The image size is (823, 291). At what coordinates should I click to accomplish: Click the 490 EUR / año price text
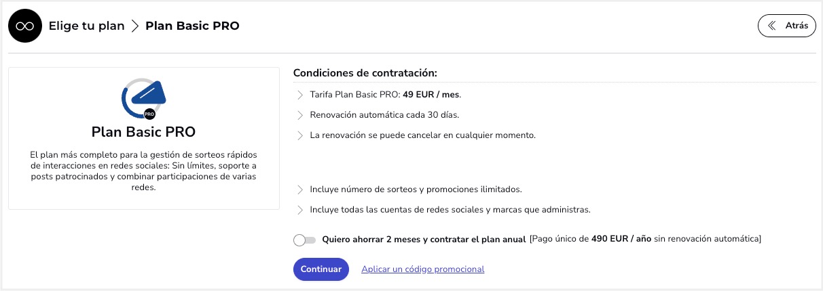click(x=621, y=239)
